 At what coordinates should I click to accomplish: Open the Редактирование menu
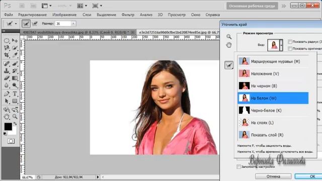(32, 15)
